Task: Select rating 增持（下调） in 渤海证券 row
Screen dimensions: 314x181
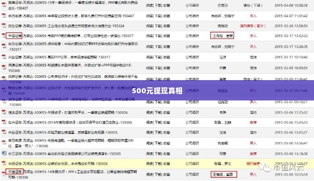Action: (x=253, y=5)
